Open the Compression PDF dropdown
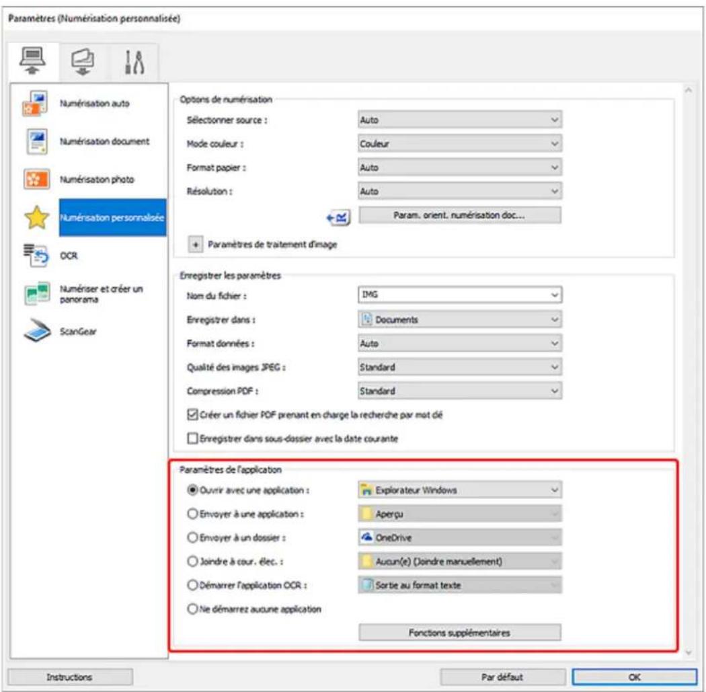Screen dimensions: 706x692 460,391
